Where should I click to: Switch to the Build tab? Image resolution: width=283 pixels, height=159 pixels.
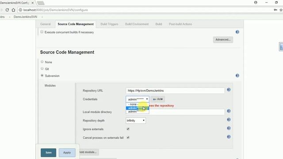(159, 24)
